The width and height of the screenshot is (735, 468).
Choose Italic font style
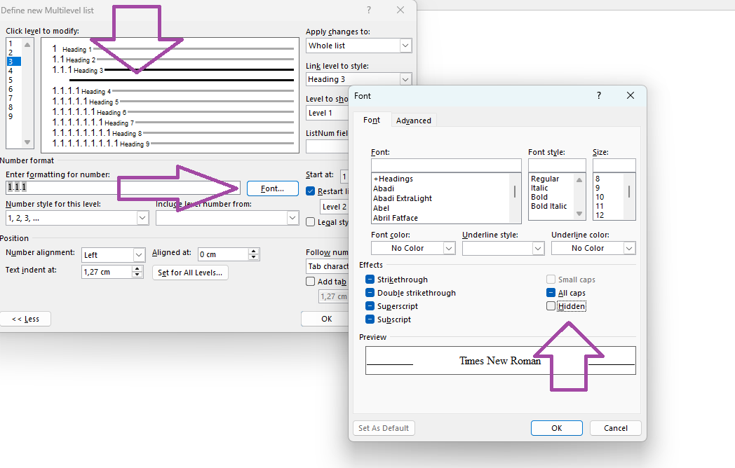tap(539, 188)
